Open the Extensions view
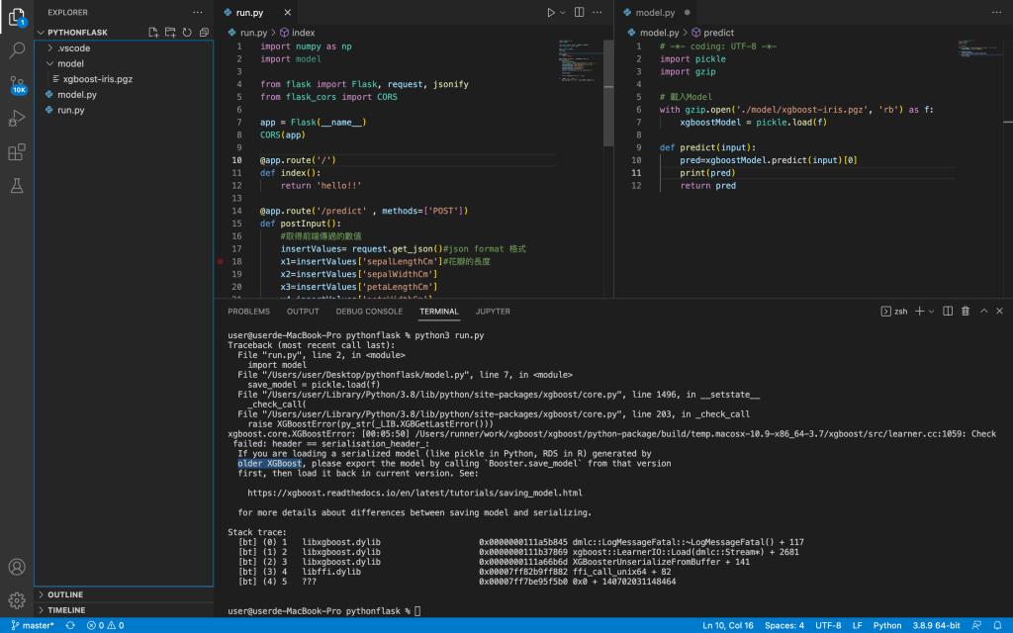 point(17,151)
